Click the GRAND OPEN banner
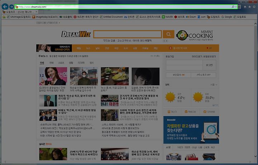Viewport: 258px width, 165px height. click(x=54, y=48)
